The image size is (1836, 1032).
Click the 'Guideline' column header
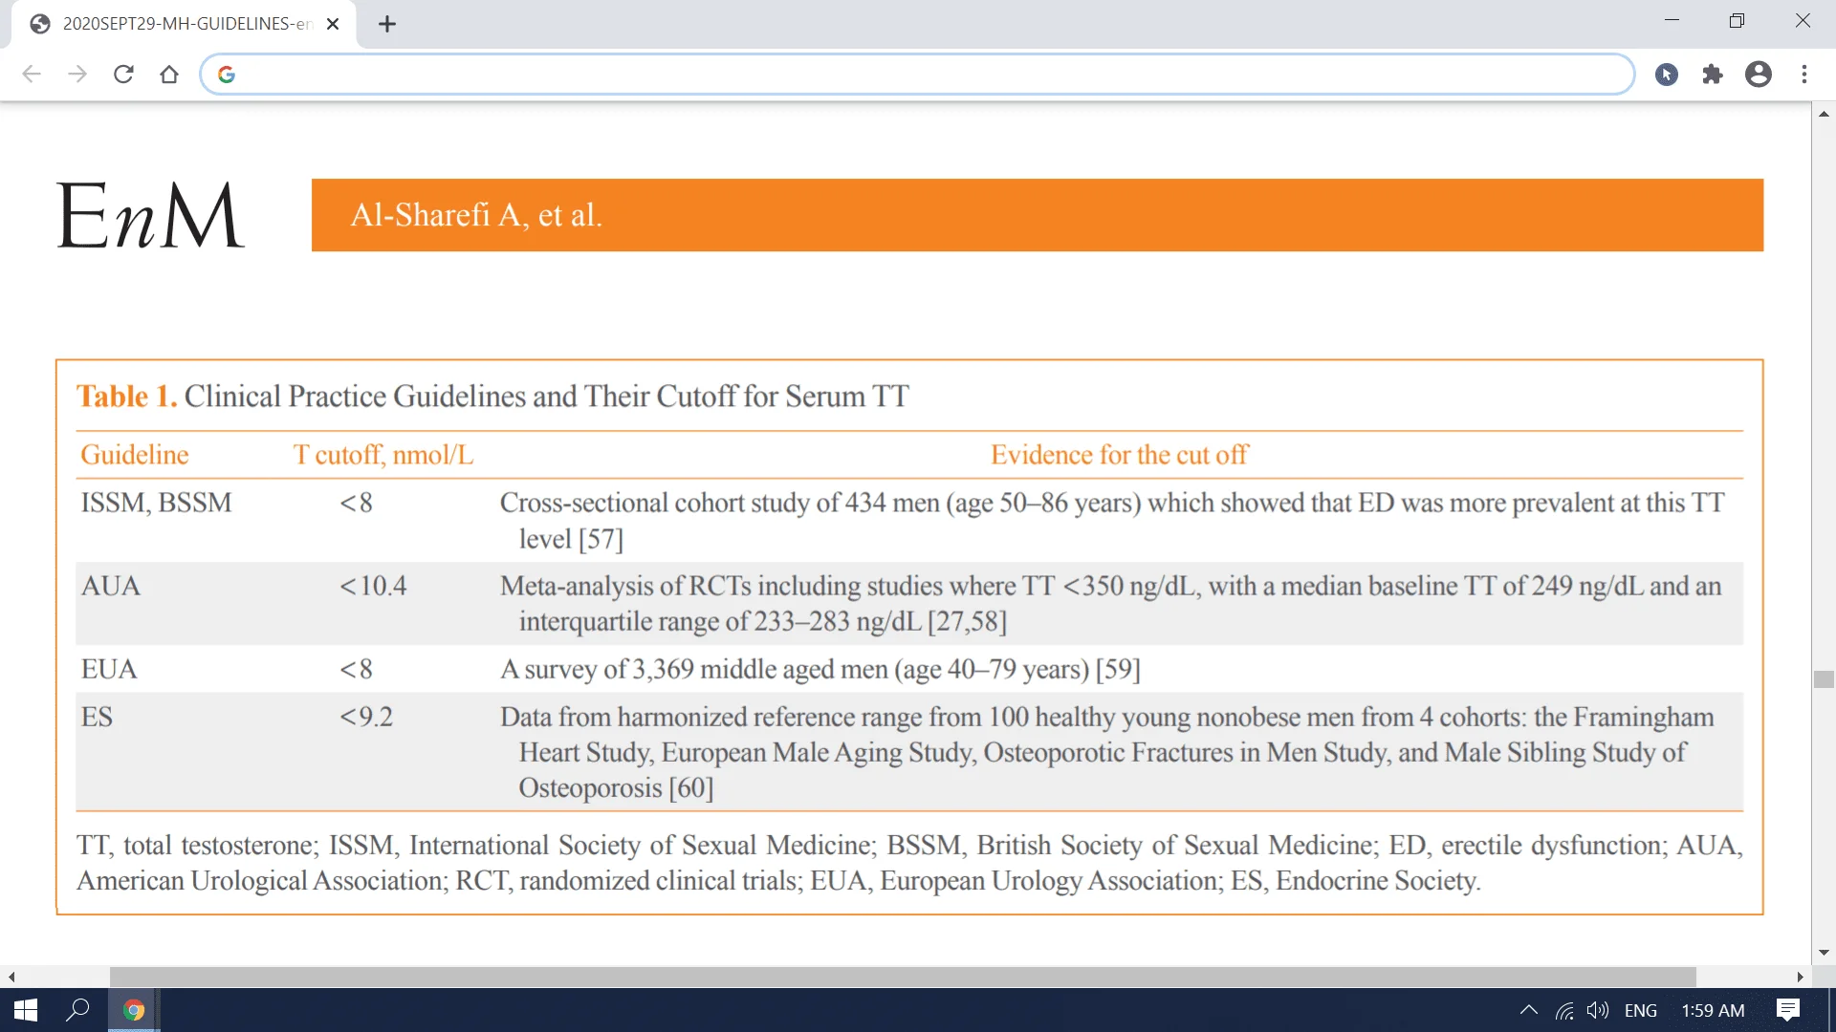135,455
